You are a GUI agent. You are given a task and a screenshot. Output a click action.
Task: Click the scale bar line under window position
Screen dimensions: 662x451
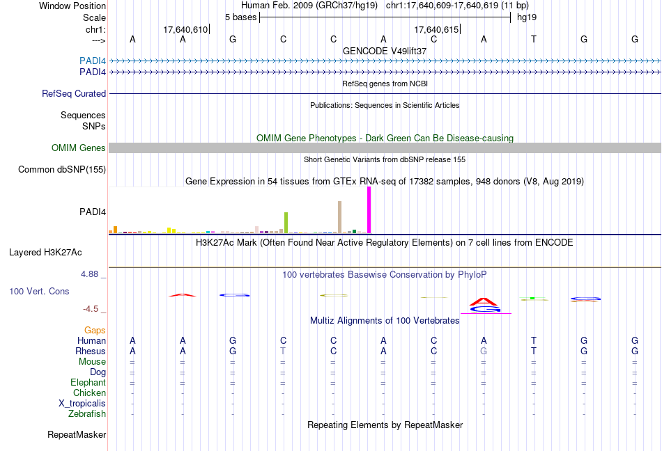pos(385,17)
